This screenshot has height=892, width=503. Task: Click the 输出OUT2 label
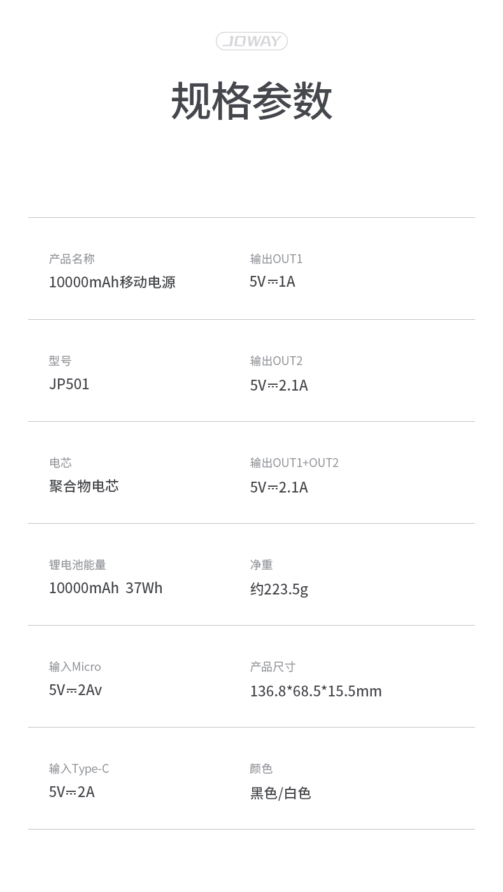click(276, 361)
